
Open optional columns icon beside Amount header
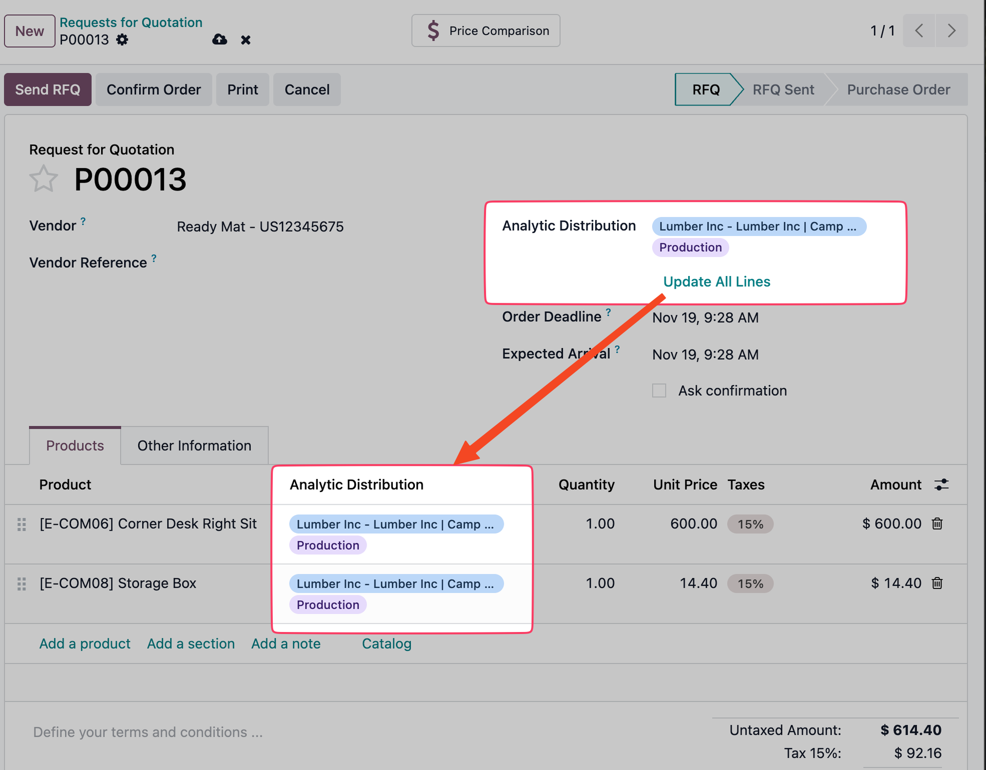click(x=941, y=484)
